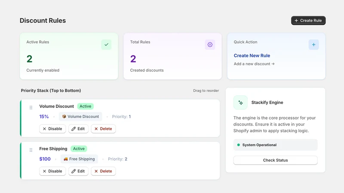This screenshot has width=344, height=193.
Task: Click the Free Shipping rule title
Action: (x=53, y=149)
